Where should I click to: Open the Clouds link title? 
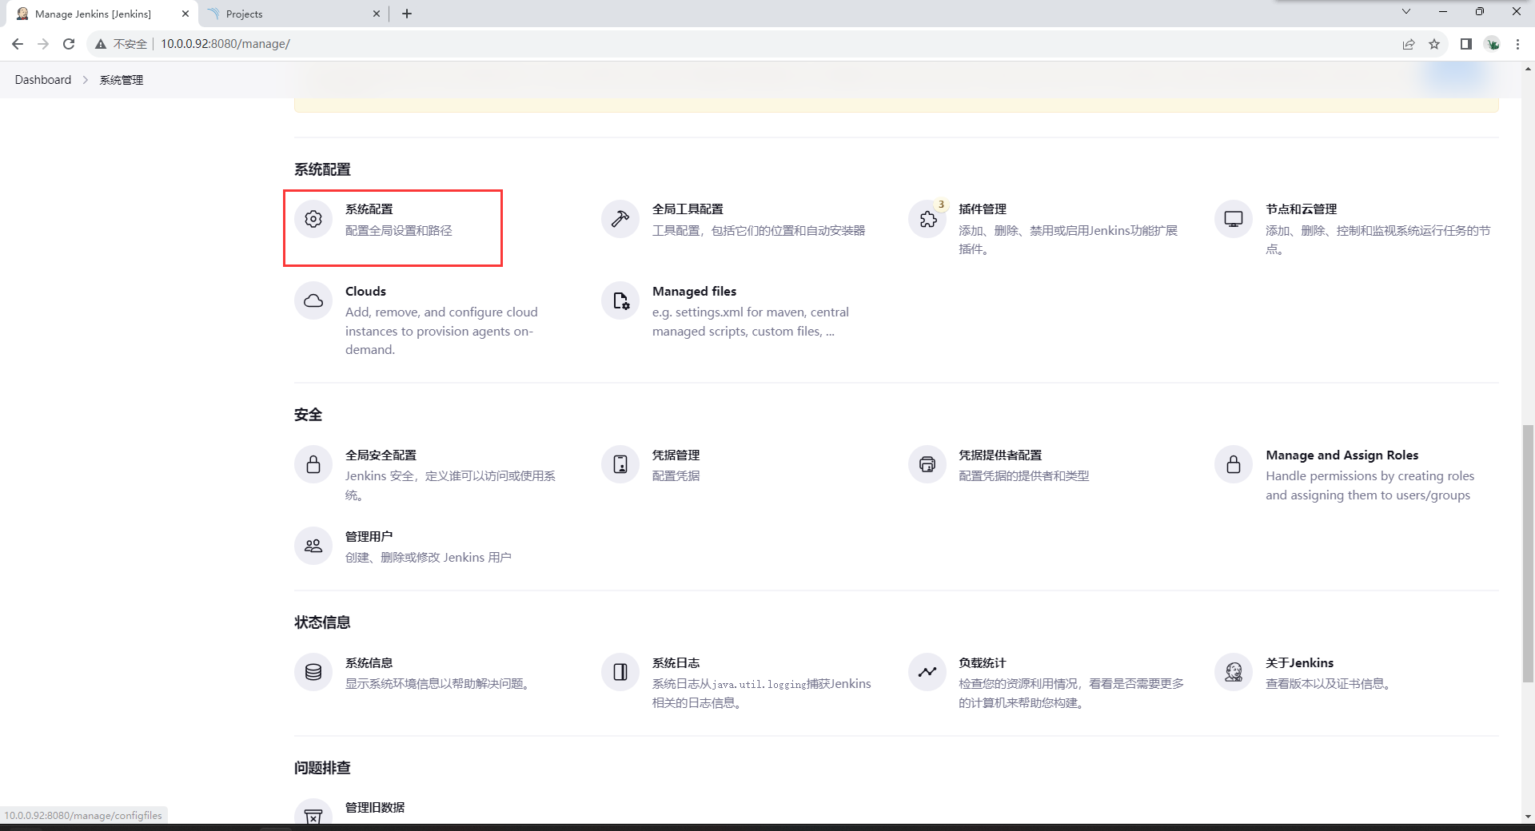point(365,292)
